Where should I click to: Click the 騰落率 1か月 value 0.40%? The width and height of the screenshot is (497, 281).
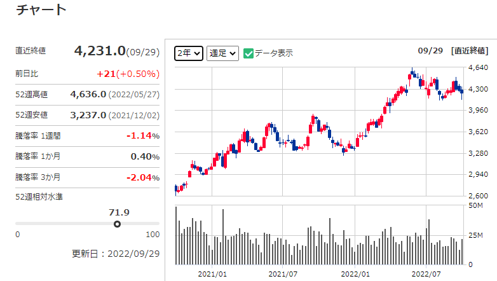click(145, 156)
